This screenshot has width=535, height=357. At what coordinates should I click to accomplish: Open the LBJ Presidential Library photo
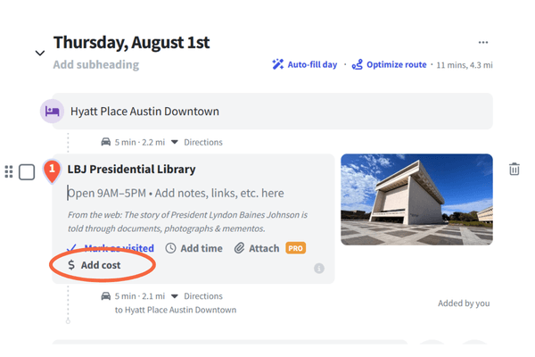pos(416,199)
